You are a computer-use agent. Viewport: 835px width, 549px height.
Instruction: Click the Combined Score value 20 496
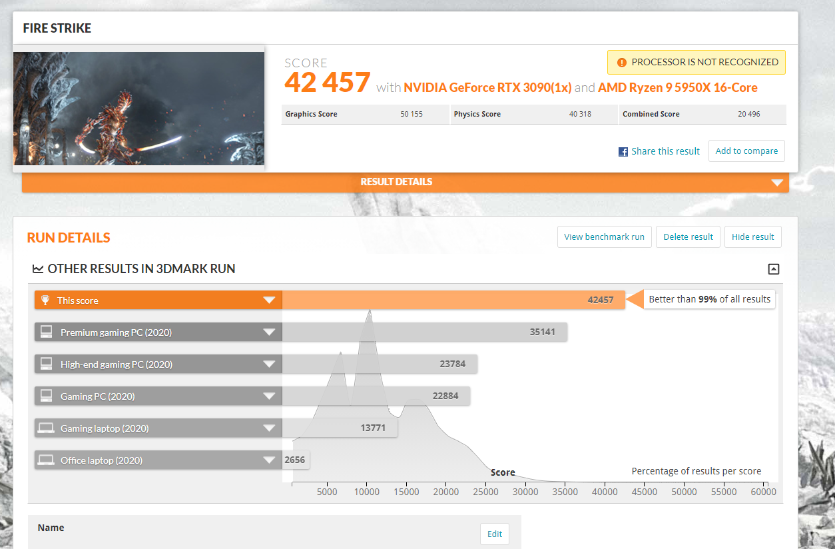click(x=749, y=114)
